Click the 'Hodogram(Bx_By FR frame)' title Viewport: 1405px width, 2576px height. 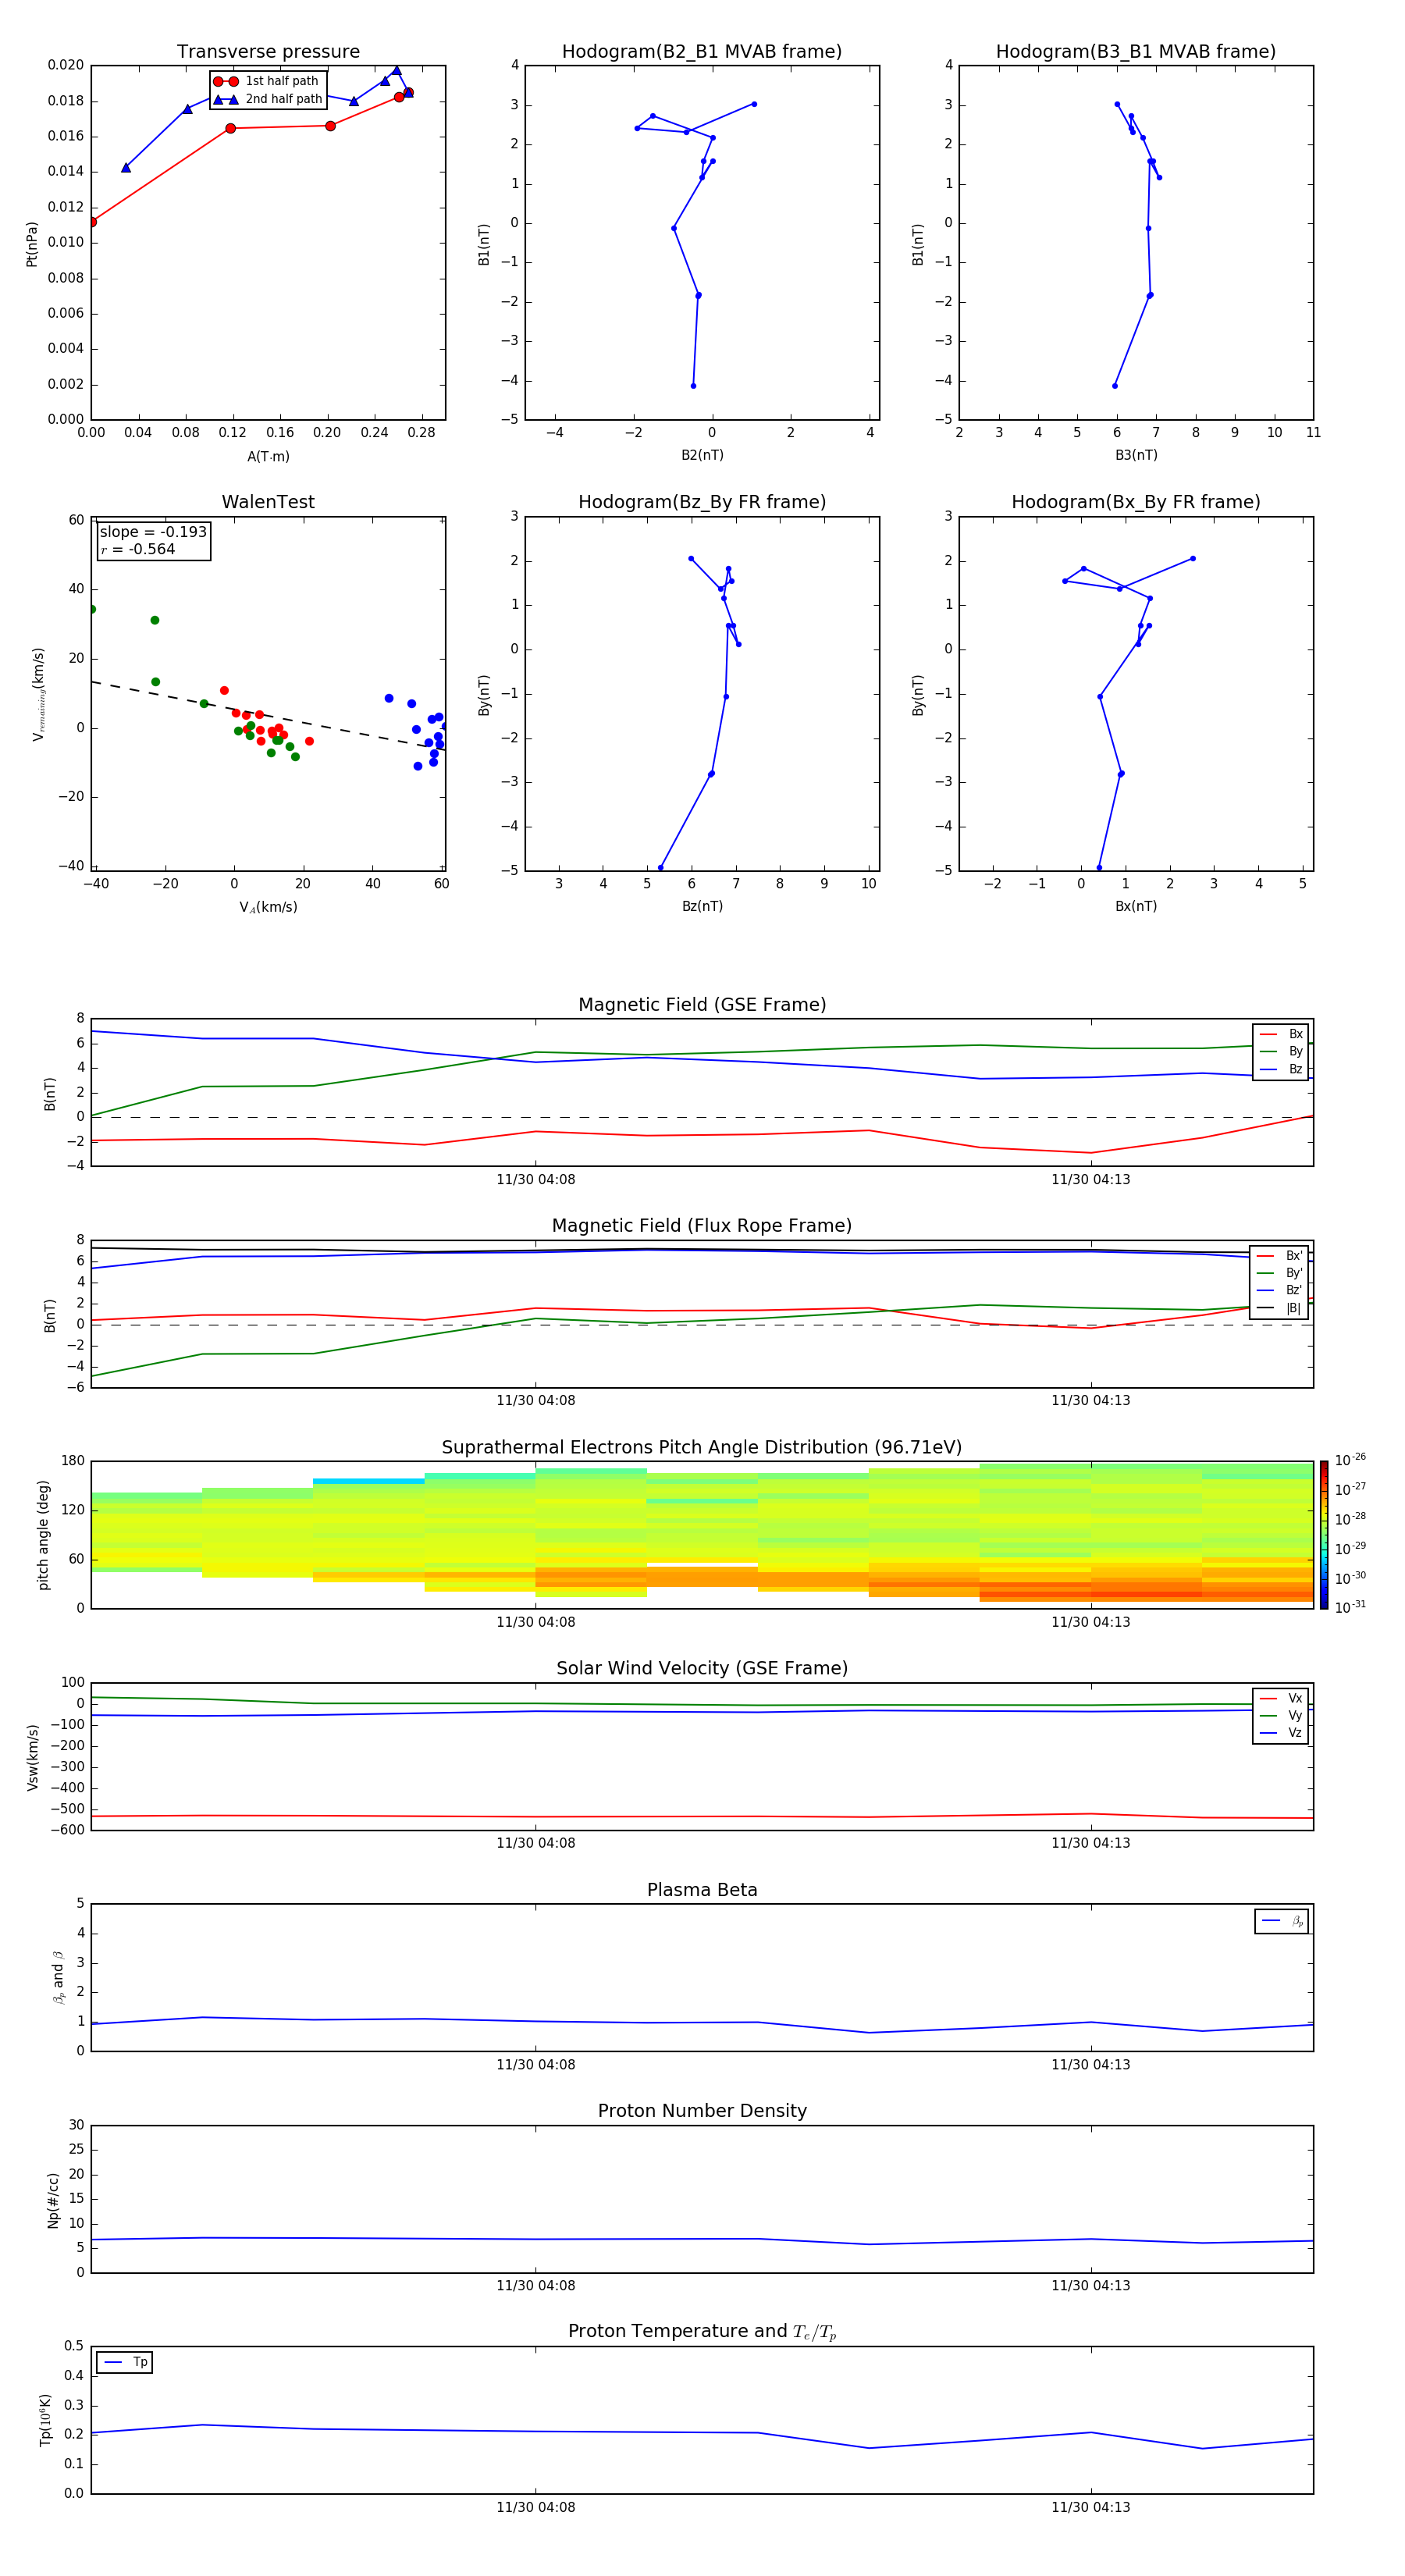click(x=1136, y=502)
